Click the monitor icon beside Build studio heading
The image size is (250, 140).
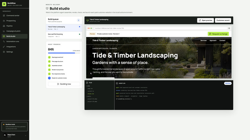point(47,8)
